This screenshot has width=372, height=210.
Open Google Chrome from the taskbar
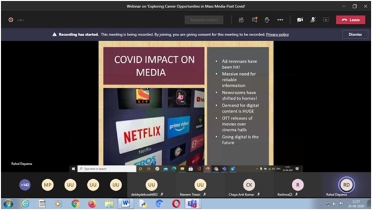click(76, 204)
